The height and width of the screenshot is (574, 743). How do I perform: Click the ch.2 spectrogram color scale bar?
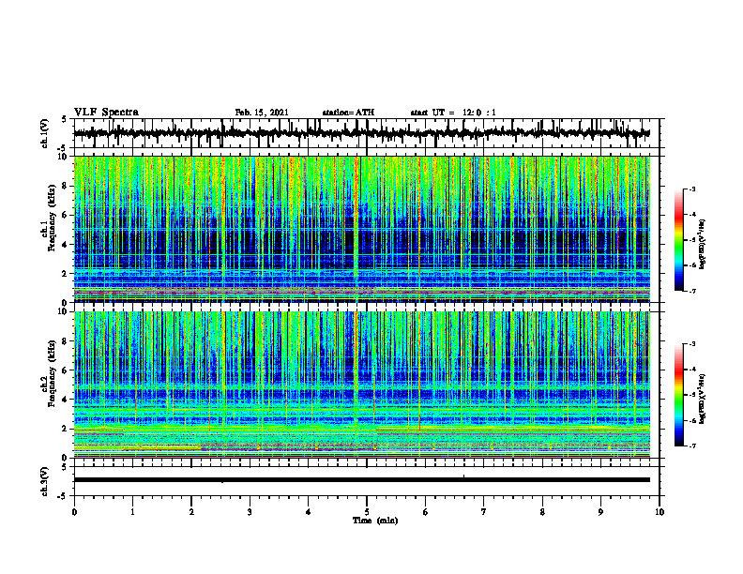pos(679,395)
